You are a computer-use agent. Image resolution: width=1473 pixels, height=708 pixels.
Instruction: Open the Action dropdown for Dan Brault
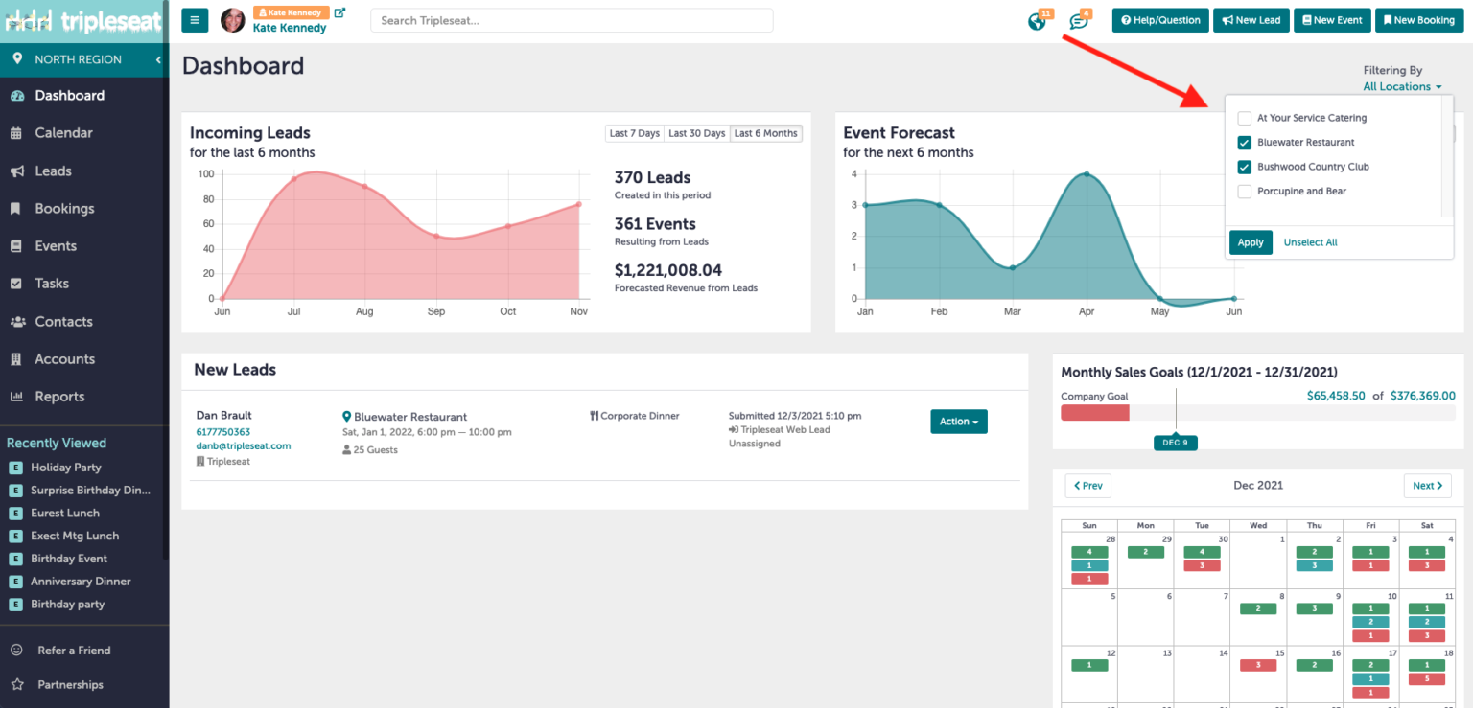point(958,422)
